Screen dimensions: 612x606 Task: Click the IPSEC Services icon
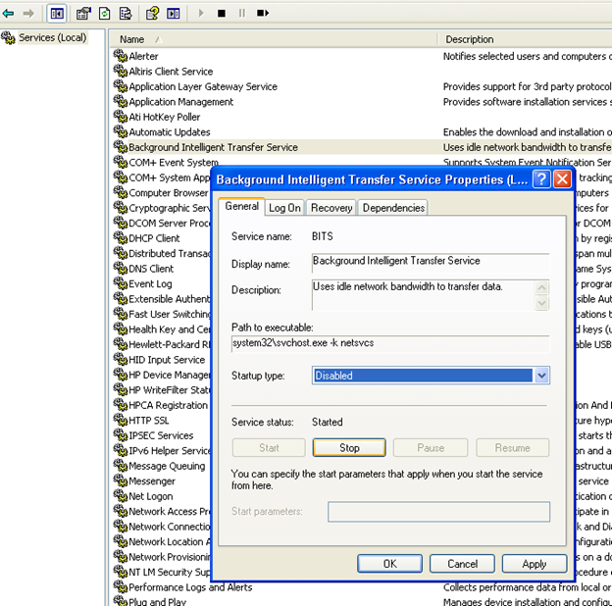pyautogui.click(x=121, y=435)
